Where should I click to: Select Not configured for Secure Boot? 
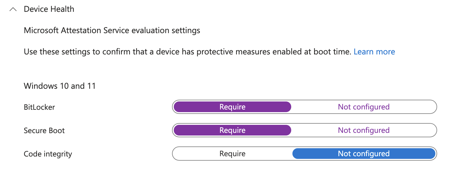(363, 130)
